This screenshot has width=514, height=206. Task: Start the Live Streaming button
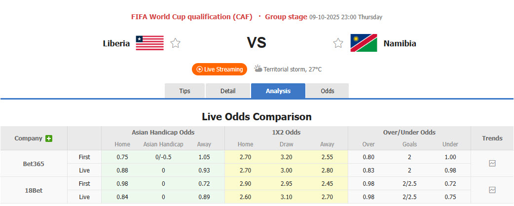point(220,69)
